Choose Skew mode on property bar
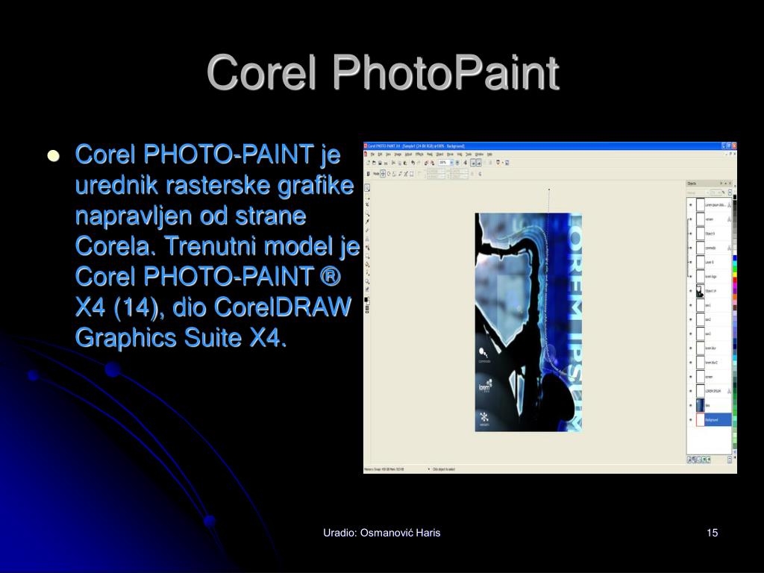 point(400,174)
